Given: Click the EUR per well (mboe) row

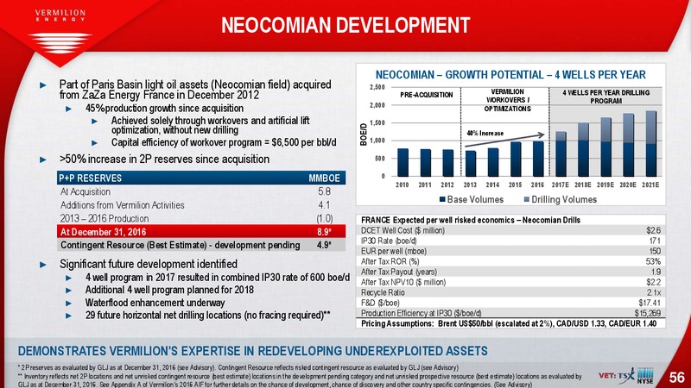Looking at the screenshot, I should pyautogui.click(x=510, y=251).
